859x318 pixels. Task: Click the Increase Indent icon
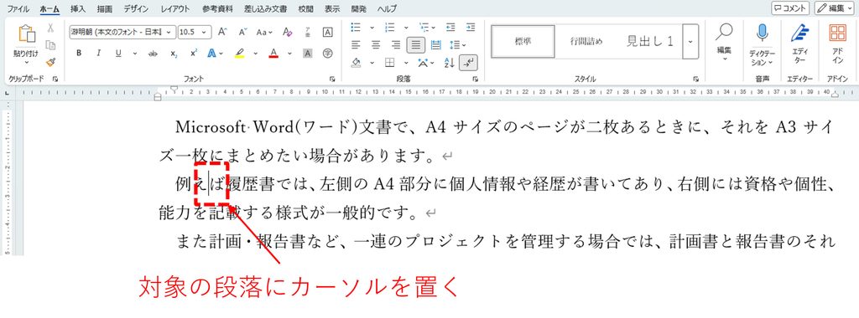(470, 27)
